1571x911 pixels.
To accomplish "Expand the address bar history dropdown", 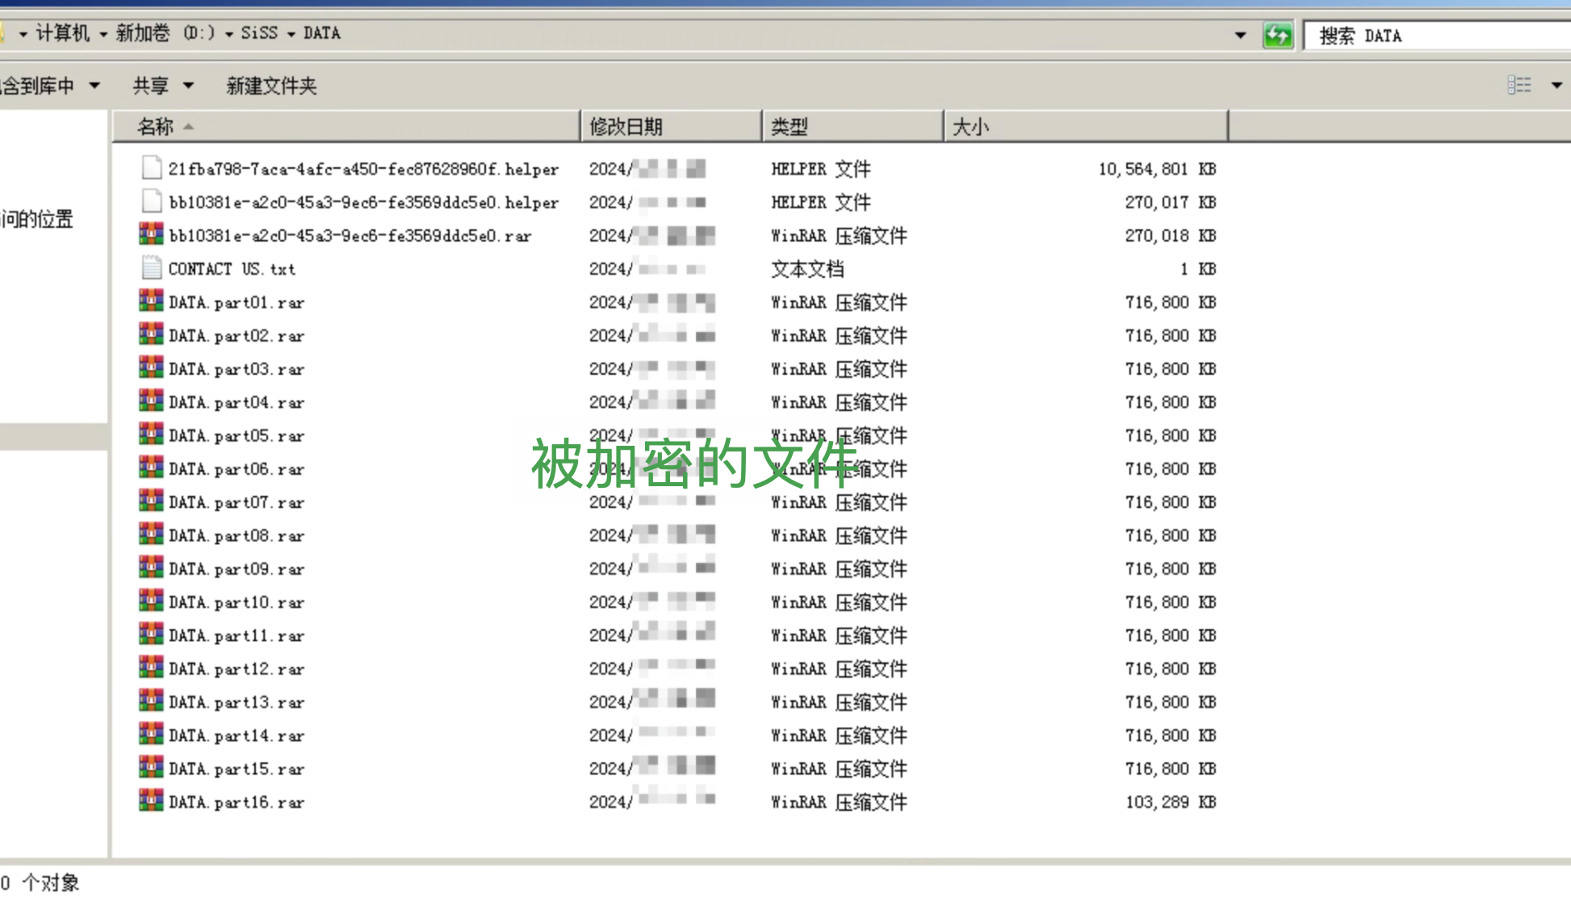I will [1240, 36].
